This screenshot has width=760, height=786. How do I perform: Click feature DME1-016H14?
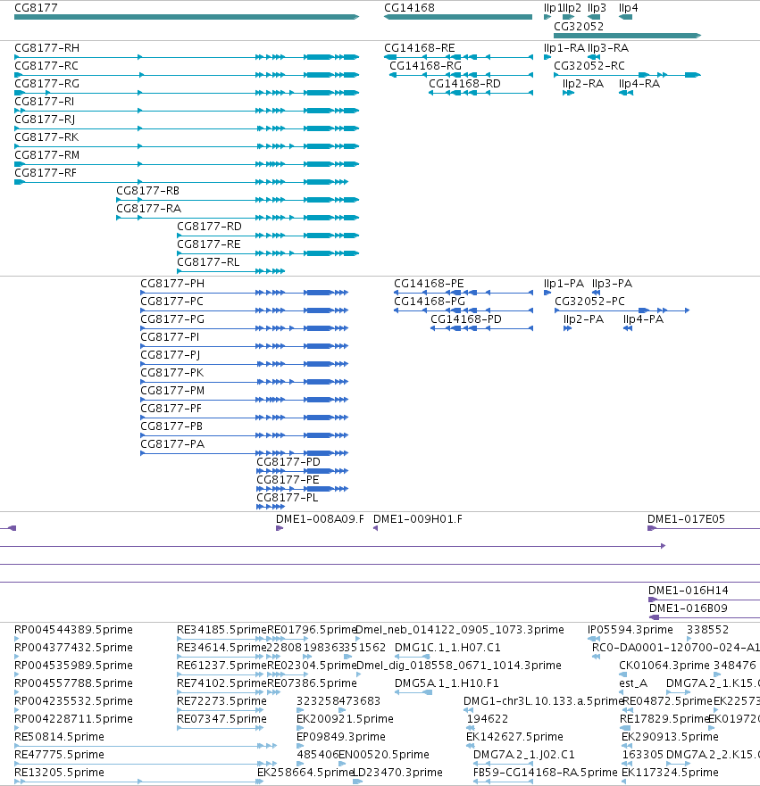point(689,591)
